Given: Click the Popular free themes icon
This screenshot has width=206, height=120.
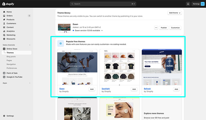Looking at the screenshot, I should (61, 44).
